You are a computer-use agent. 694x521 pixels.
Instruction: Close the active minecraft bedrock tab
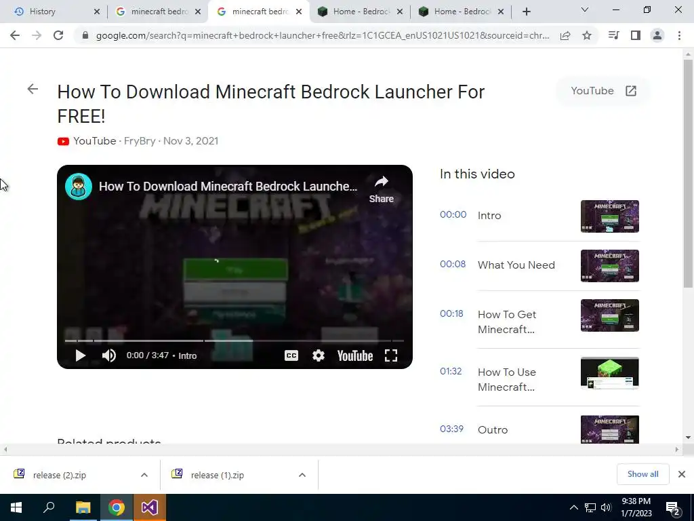[x=299, y=12]
